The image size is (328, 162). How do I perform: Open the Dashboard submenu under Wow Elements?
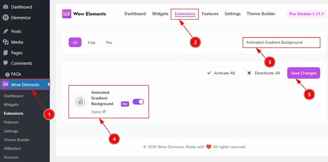click(13, 96)
